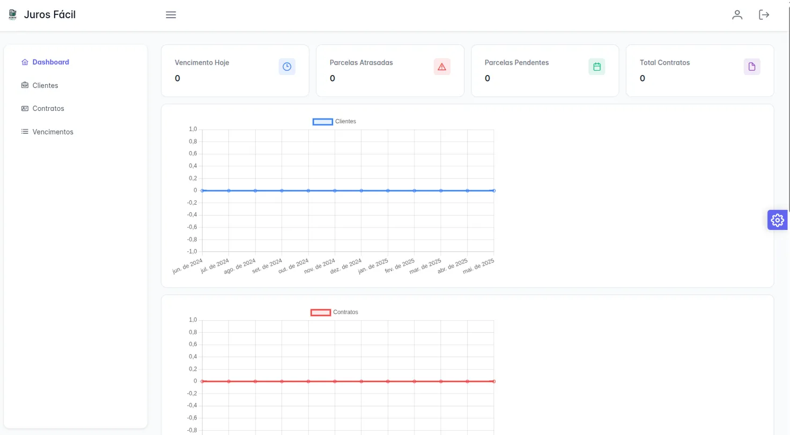Go to Clientes in the sidebar
790x435 pixels.
45,86
